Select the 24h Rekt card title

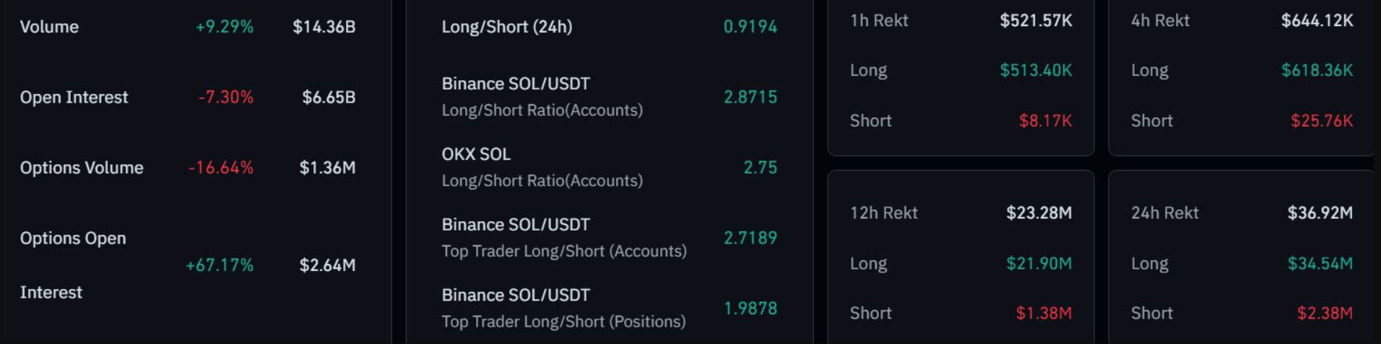click(x=1164, y=212)
